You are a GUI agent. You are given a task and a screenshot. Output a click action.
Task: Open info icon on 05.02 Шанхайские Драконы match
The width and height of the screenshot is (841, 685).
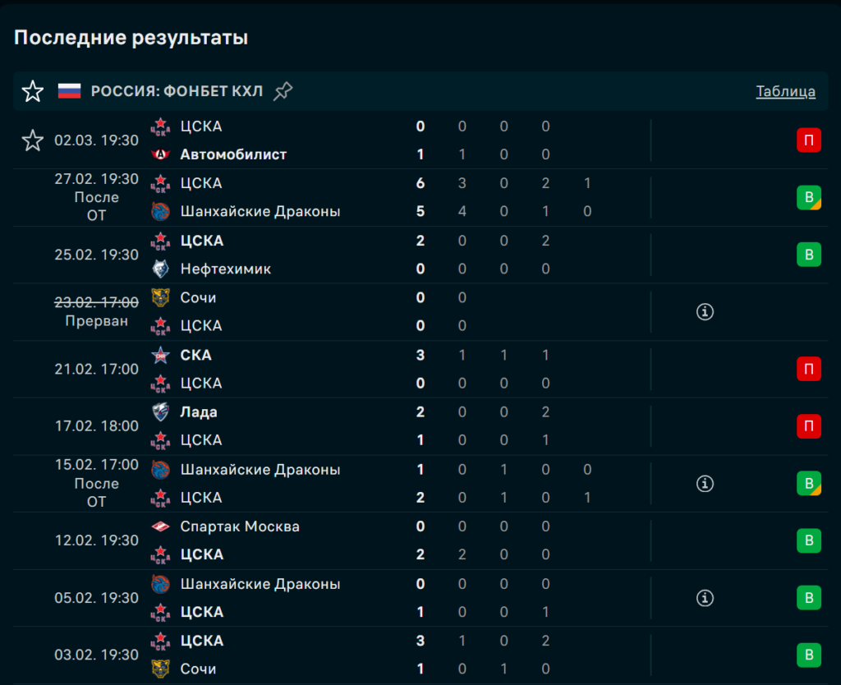[705, 598]
